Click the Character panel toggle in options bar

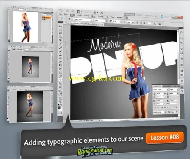[160, 24]
